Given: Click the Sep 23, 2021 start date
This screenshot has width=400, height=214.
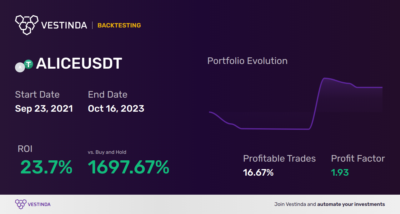Looking at the screenshot, I should click(44, 109).
